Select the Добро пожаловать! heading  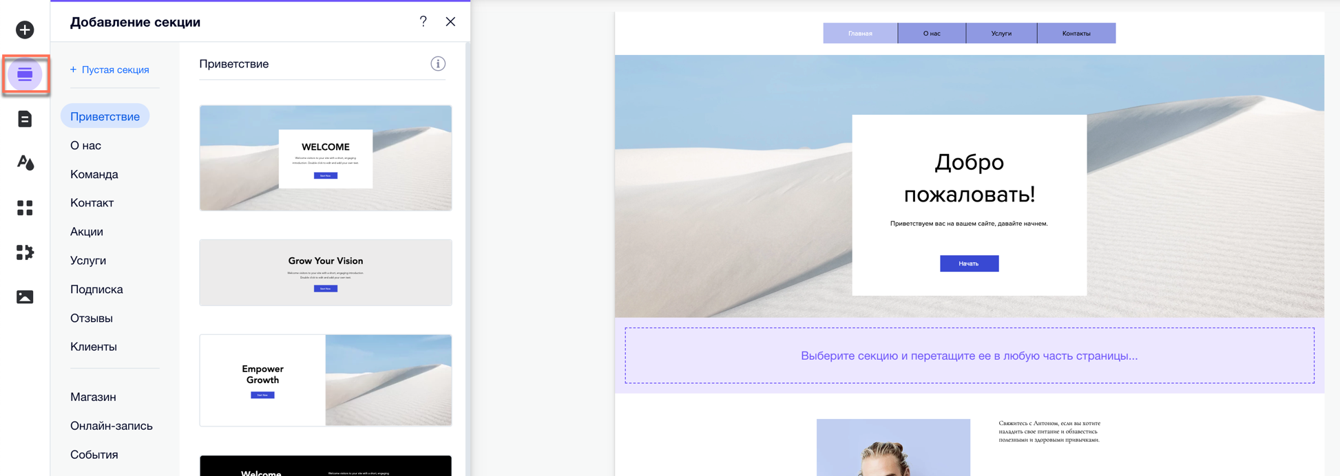[x=969, y=178]
